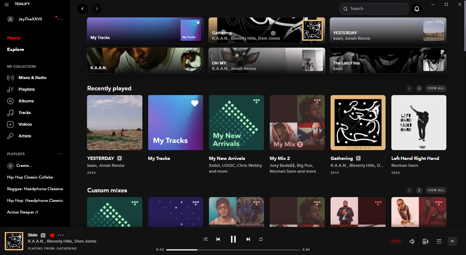Open The Lost Files quick-access card
Image resolution: width=466 pixels, height=255 pixels.
(388, 60)
